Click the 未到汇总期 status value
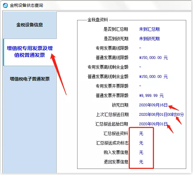This screenshot has height=175, width=193. coord(149,29)
